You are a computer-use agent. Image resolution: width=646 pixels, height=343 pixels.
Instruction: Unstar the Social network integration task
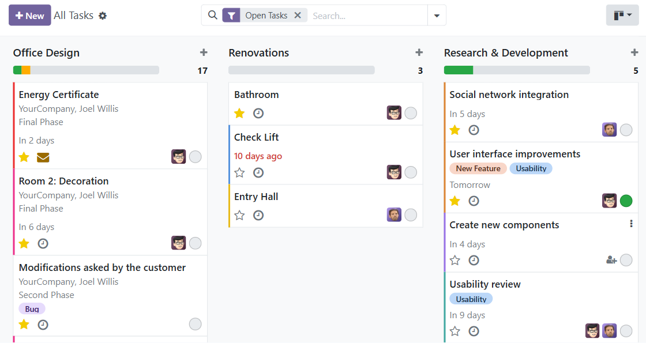pyautogui.click(x=455, y=130)
